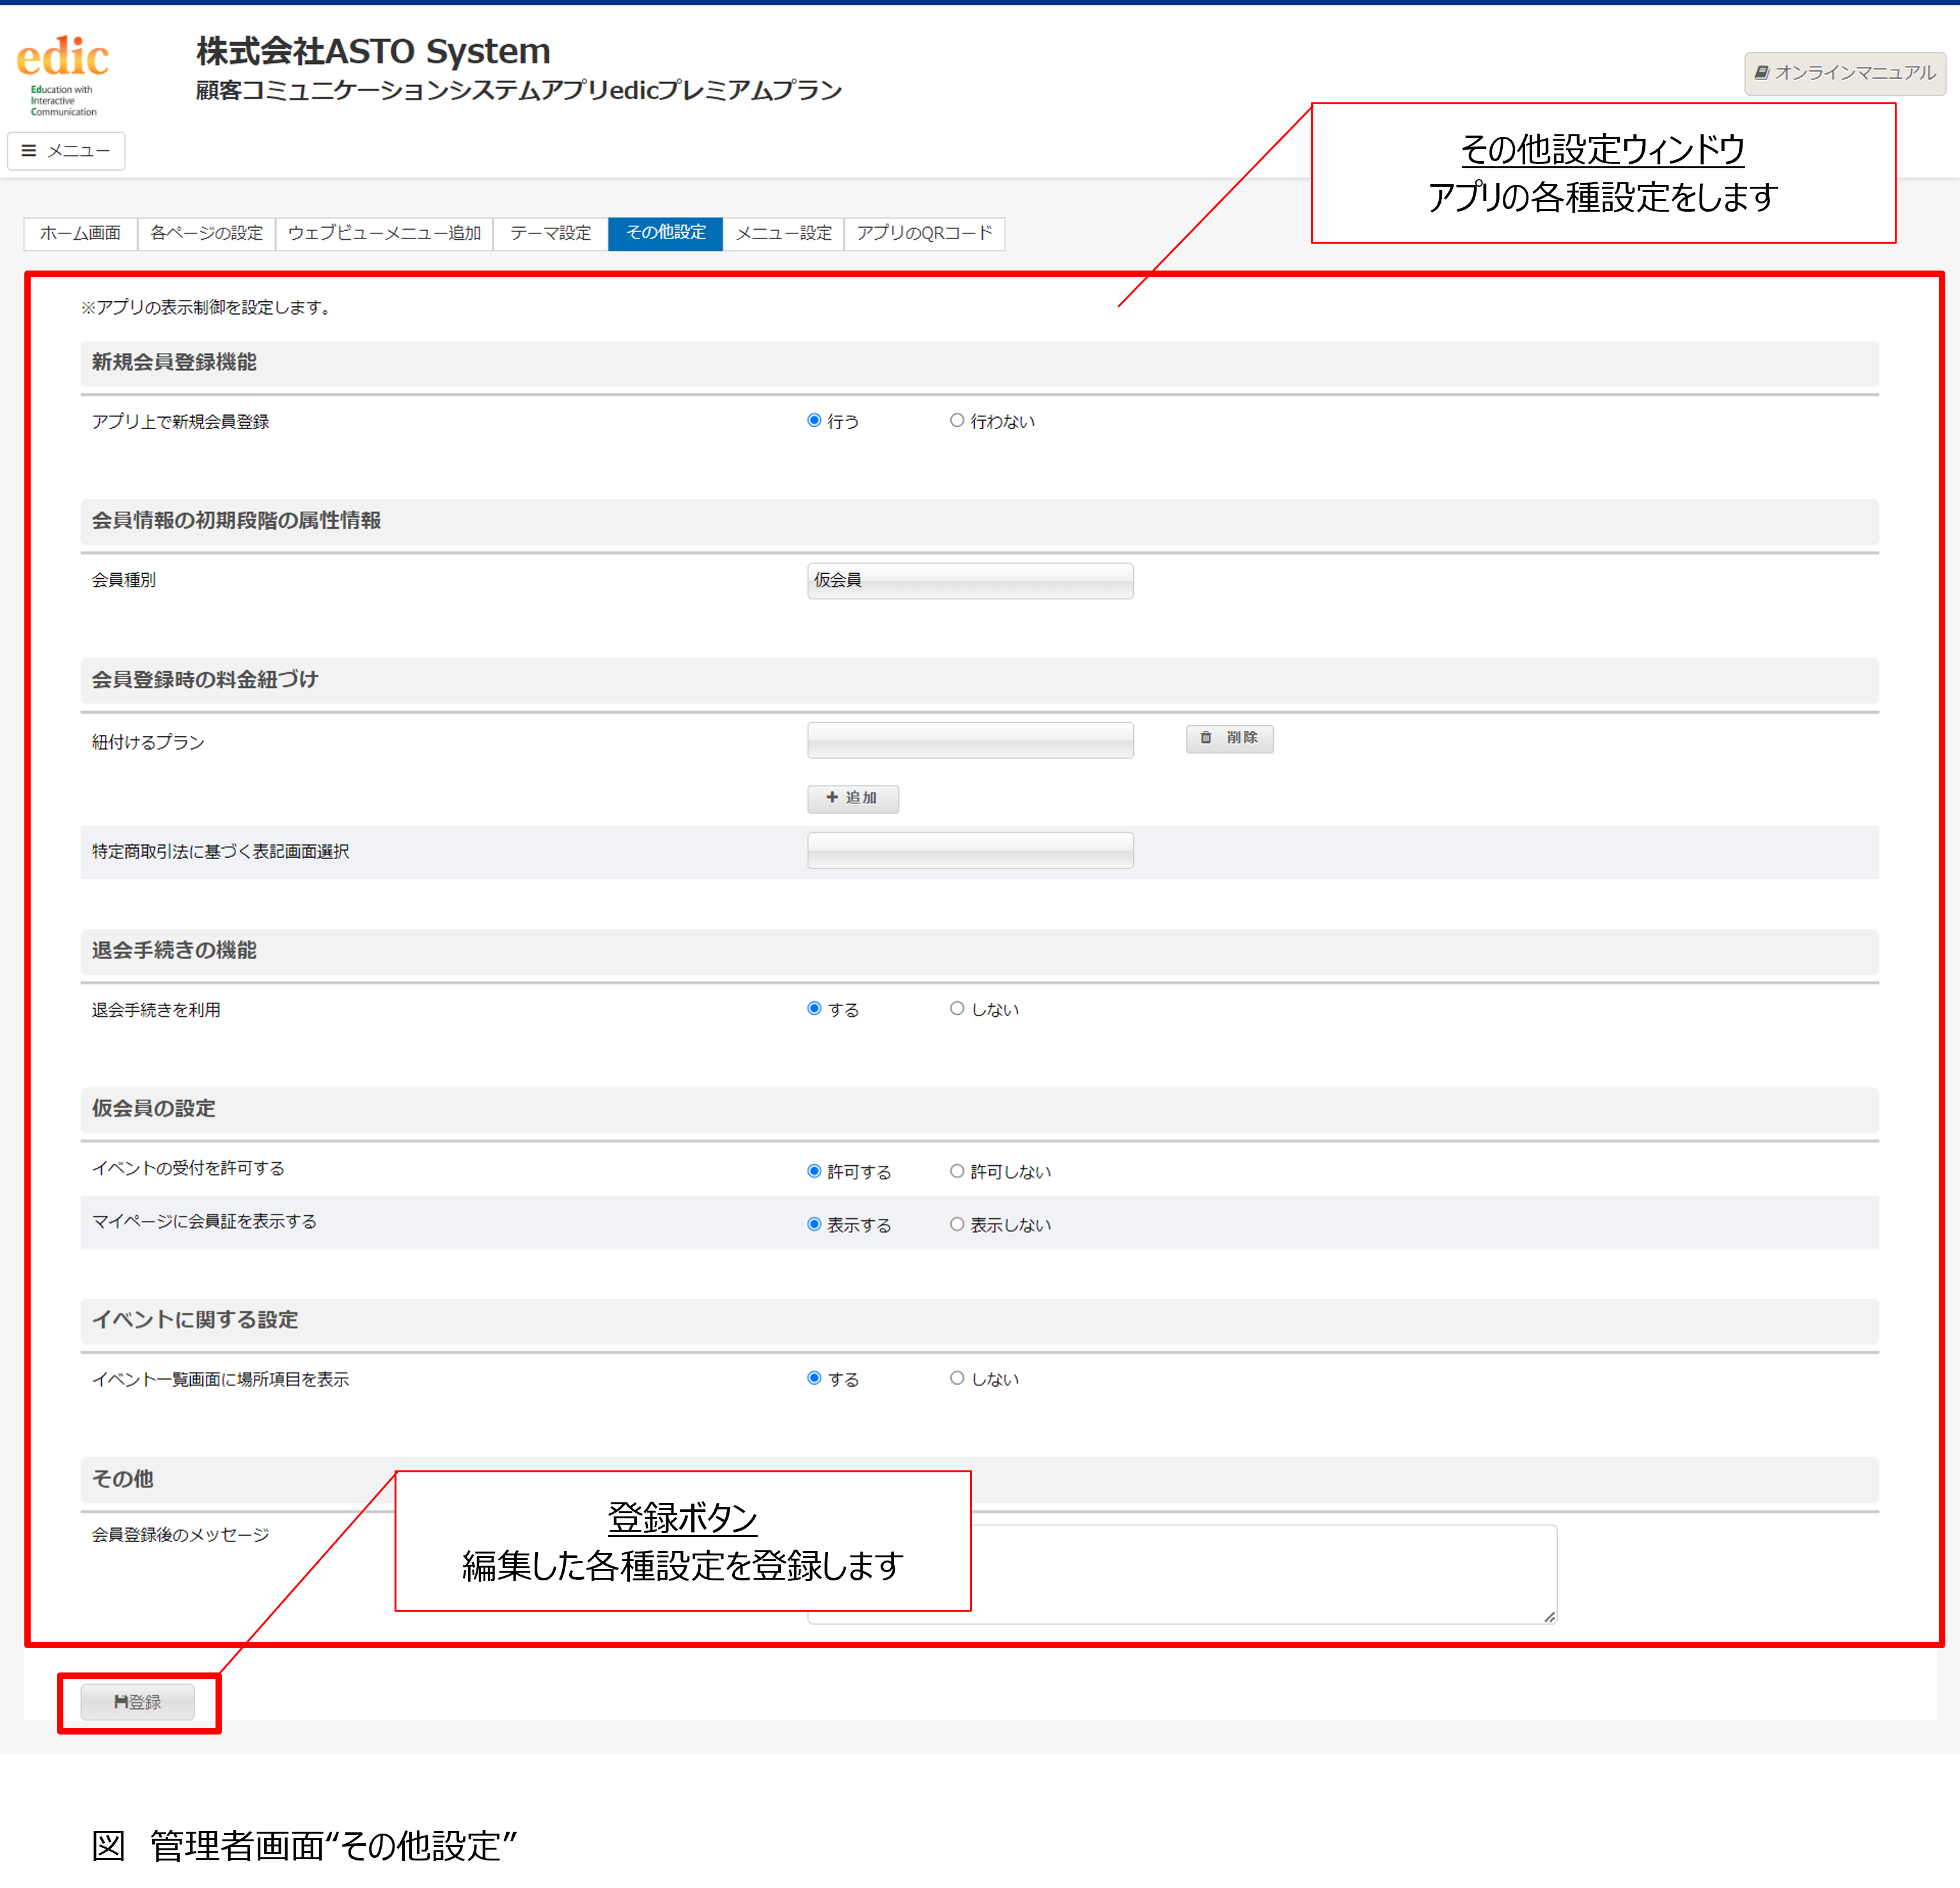Open the テーマ設定 tab
1960x1888 pixels.
click(x=550, y=233)
